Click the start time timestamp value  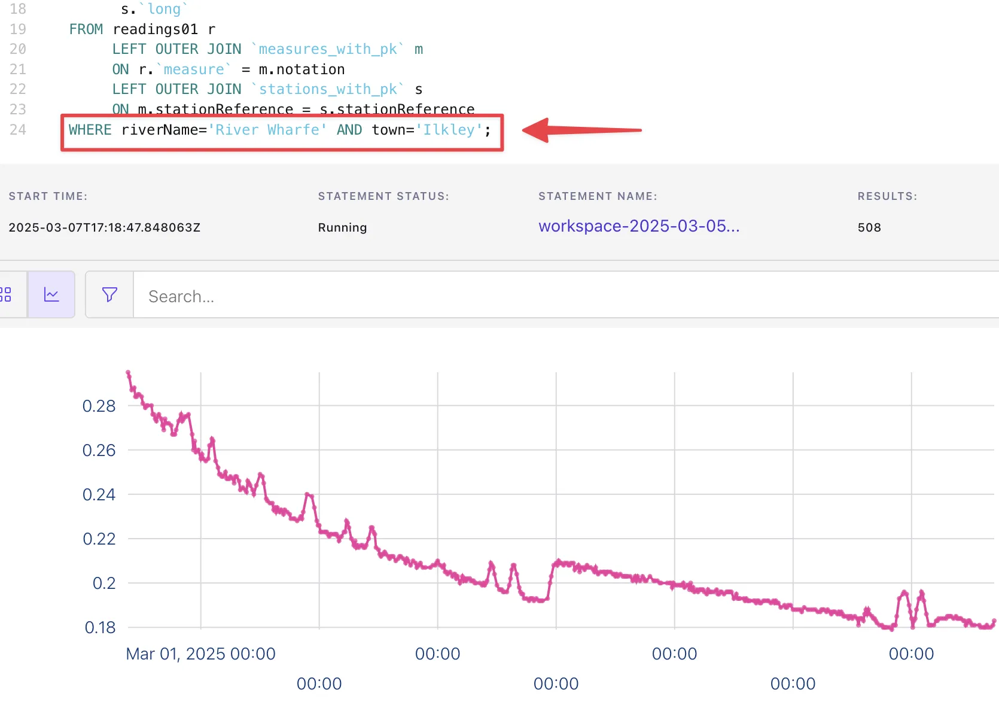tap(104, 227)
